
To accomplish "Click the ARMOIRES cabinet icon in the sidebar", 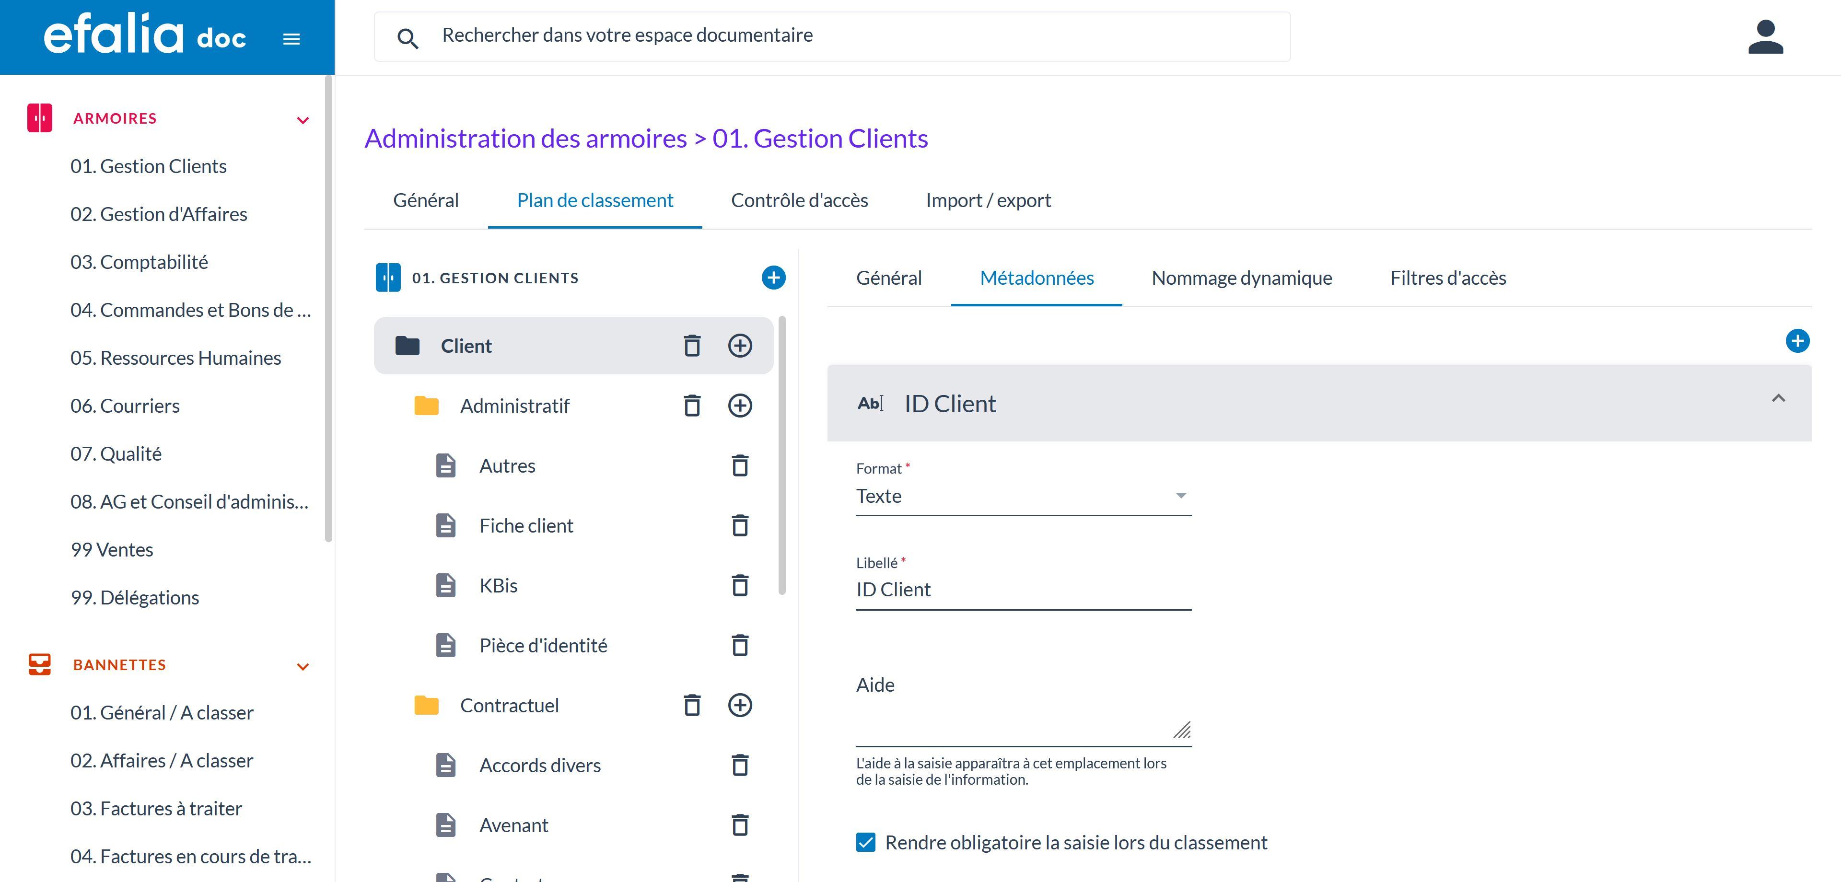I will [x=39, y=118].
